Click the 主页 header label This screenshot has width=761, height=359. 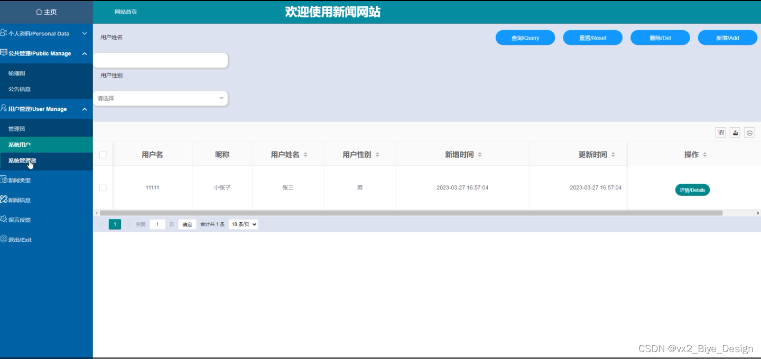click(x=50, y=12)
